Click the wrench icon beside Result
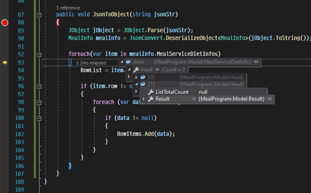The height and width of the screenshot is (193, 311). click(151, 99)
